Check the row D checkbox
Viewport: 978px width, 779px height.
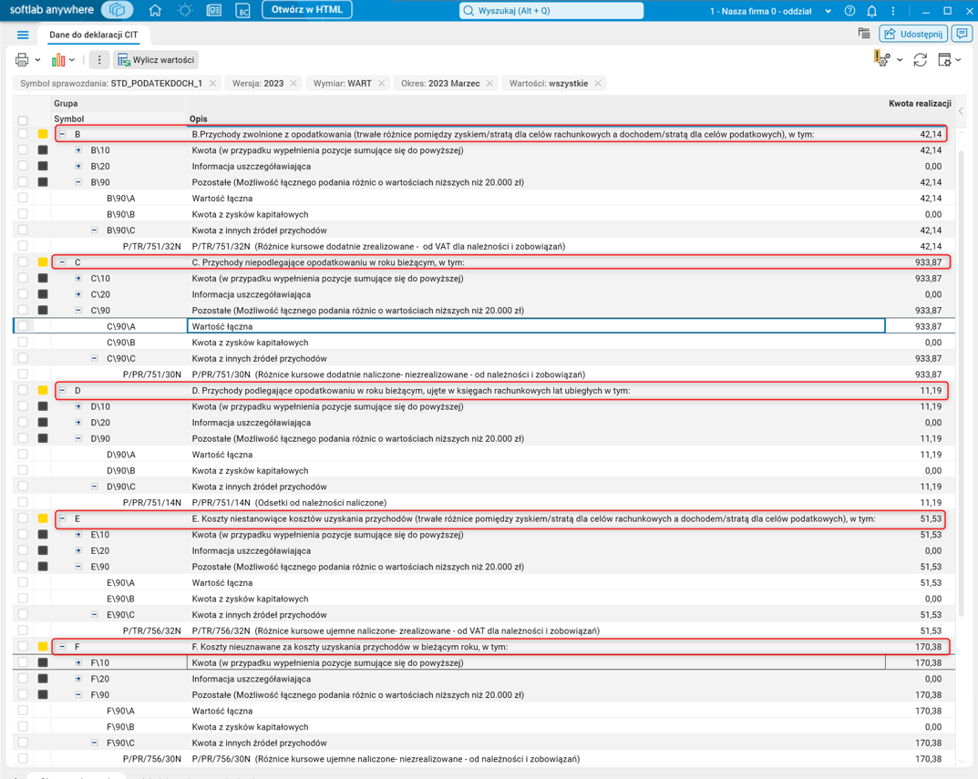(23, 390)
